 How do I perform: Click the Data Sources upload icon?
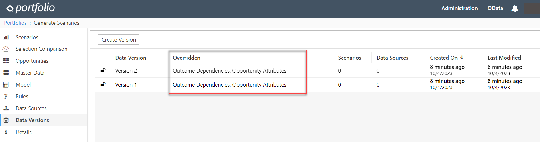tap(6, 108)
